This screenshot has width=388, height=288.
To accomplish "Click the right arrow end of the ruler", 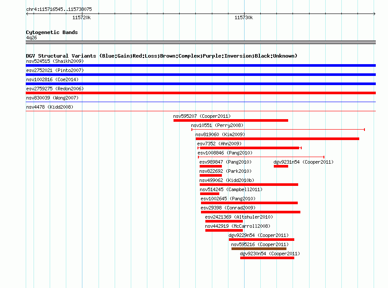I will (374, 14).
